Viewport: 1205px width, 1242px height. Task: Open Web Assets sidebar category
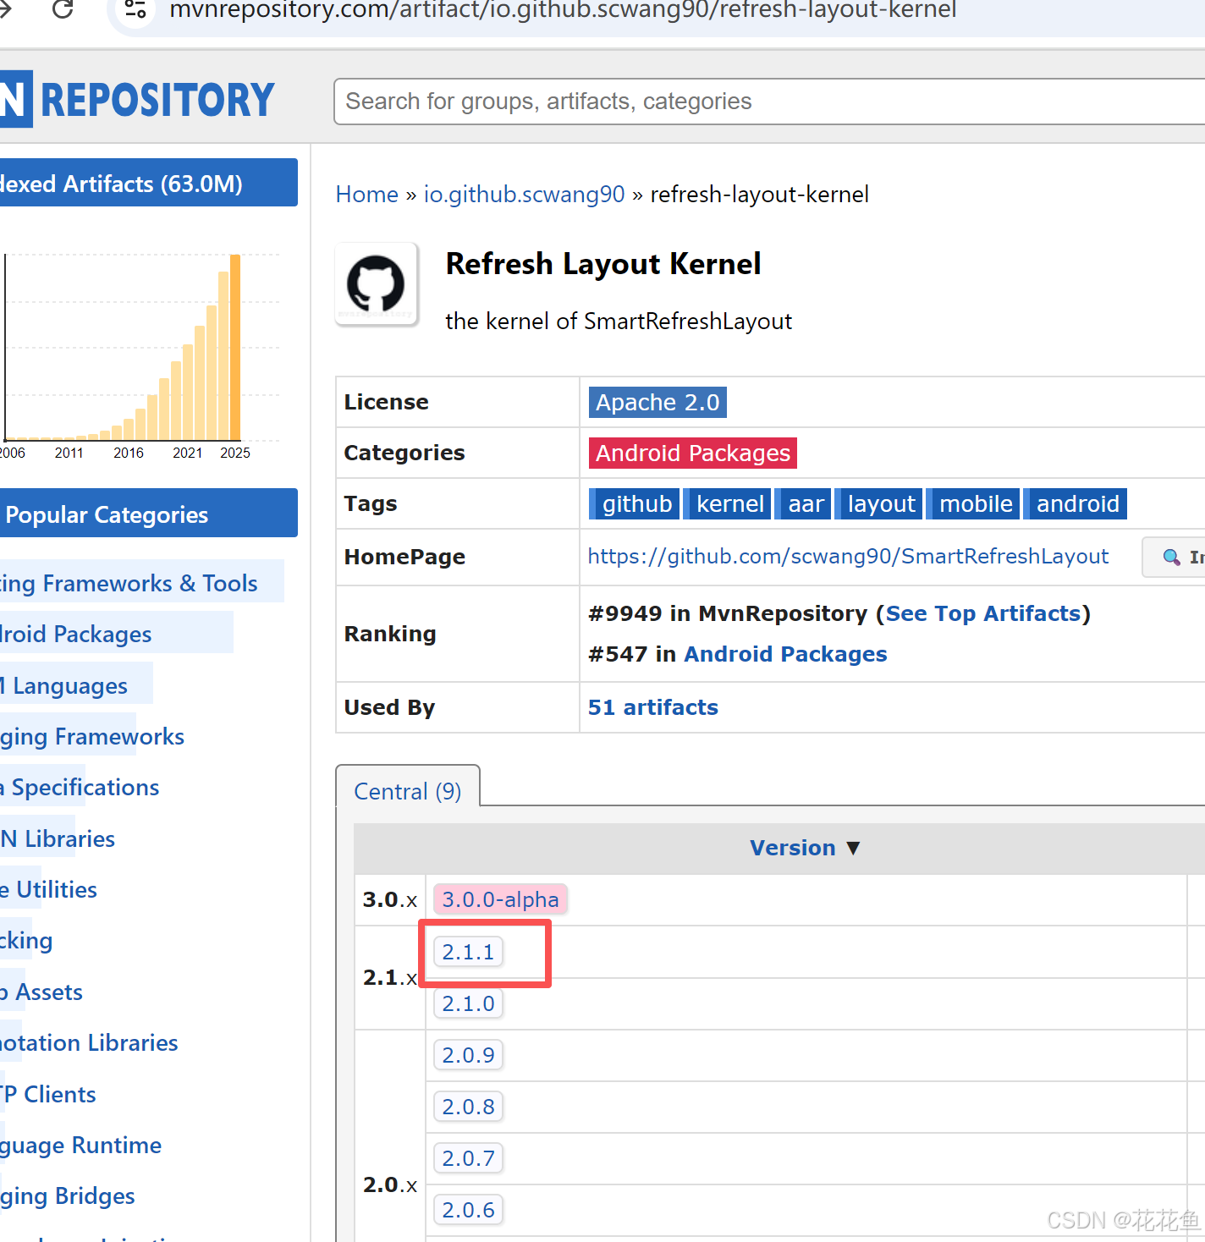[41, 992]
